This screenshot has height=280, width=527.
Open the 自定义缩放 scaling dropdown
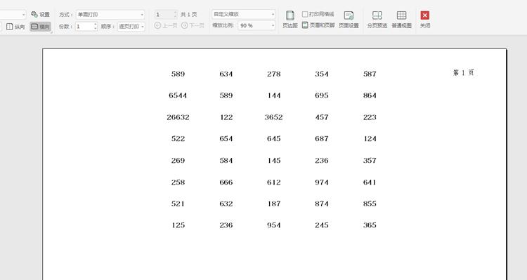click(244, 14)
